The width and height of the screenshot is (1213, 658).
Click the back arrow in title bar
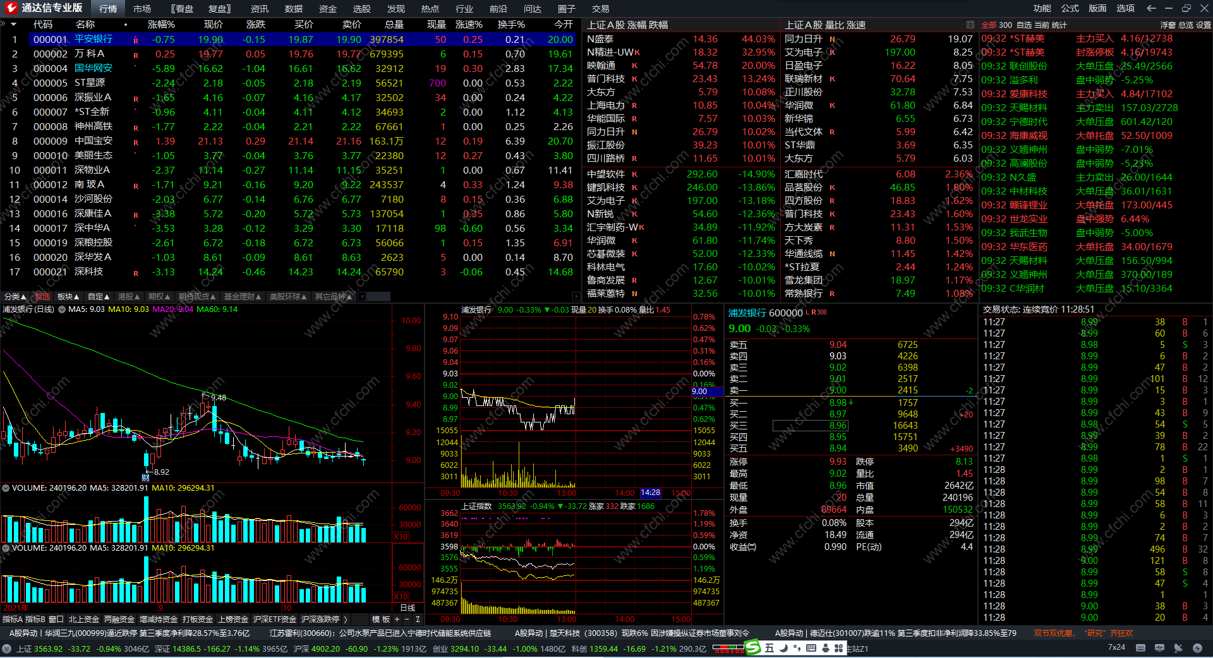pyautogui.click(x=1151, y=8)
